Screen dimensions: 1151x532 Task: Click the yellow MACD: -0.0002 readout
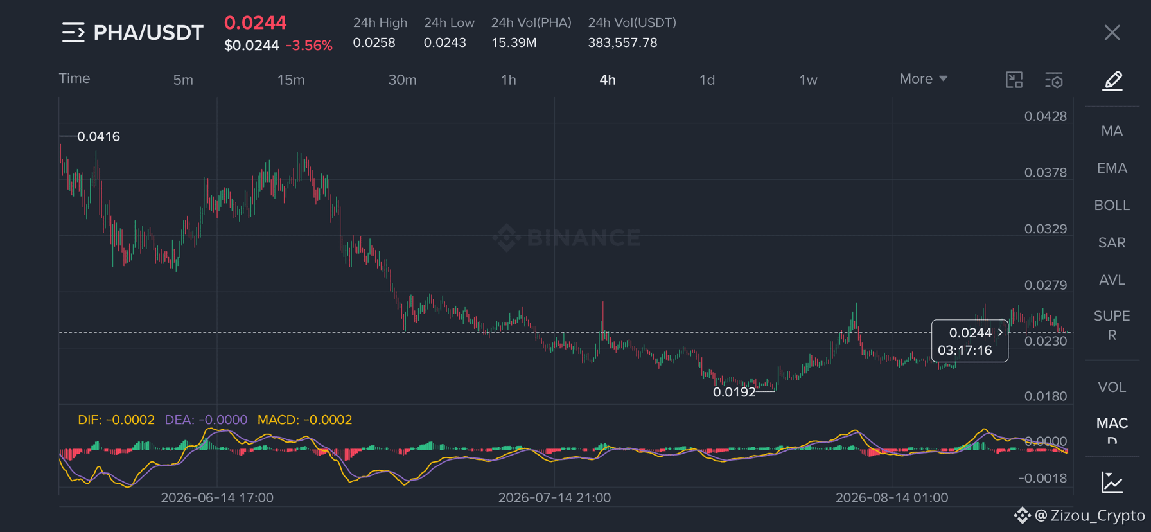[x=304, y=420]
